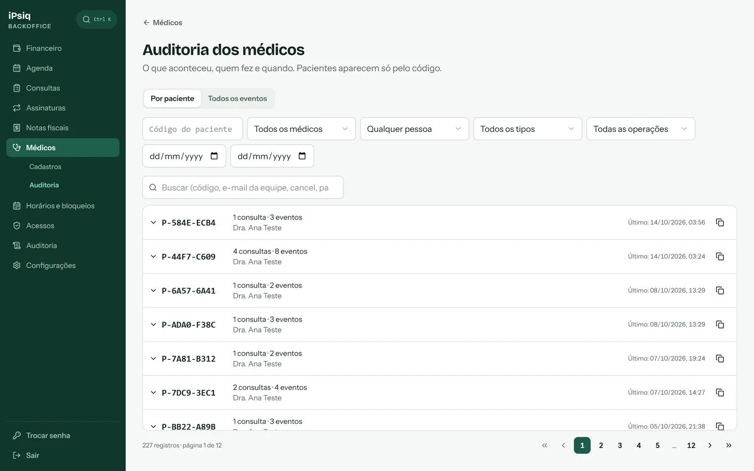
Task: Focus the Código do paciente field
Action: tap(193, 129)
